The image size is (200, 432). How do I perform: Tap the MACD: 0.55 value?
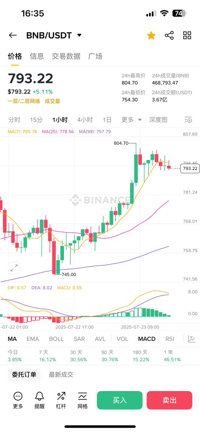coord(70,288)
